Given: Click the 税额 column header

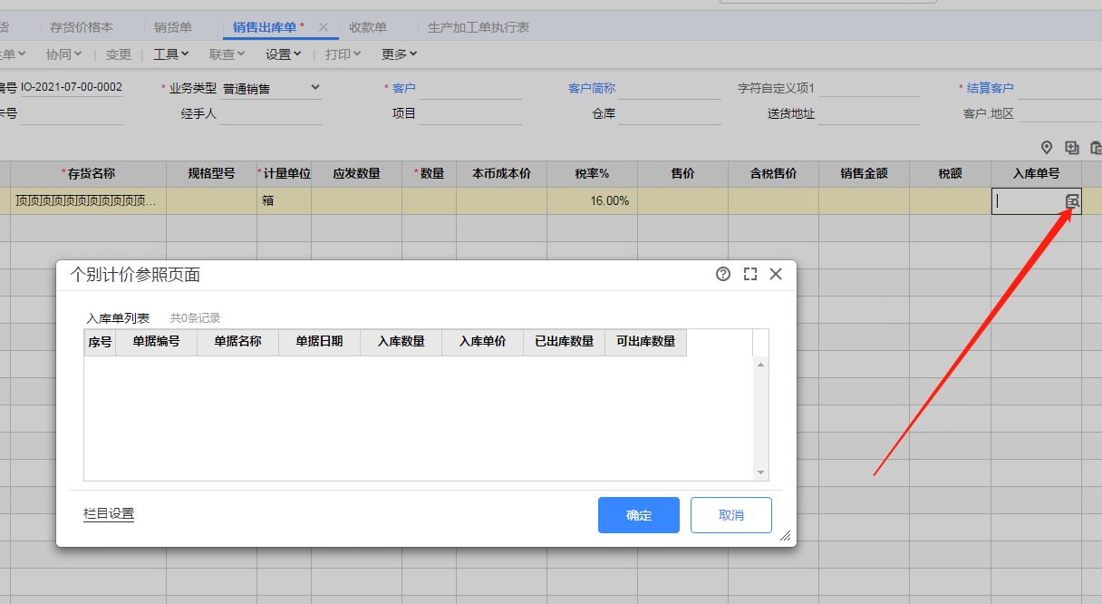Looking at the screenshot, I should coord(950,174).
